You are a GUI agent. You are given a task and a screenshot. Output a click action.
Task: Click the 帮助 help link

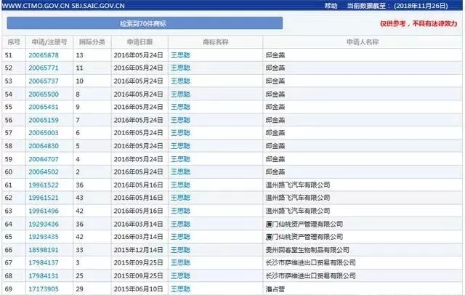point(331,5)
